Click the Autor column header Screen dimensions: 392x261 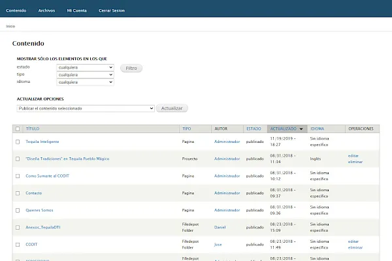pyautogui.click(x=221, y=129)
